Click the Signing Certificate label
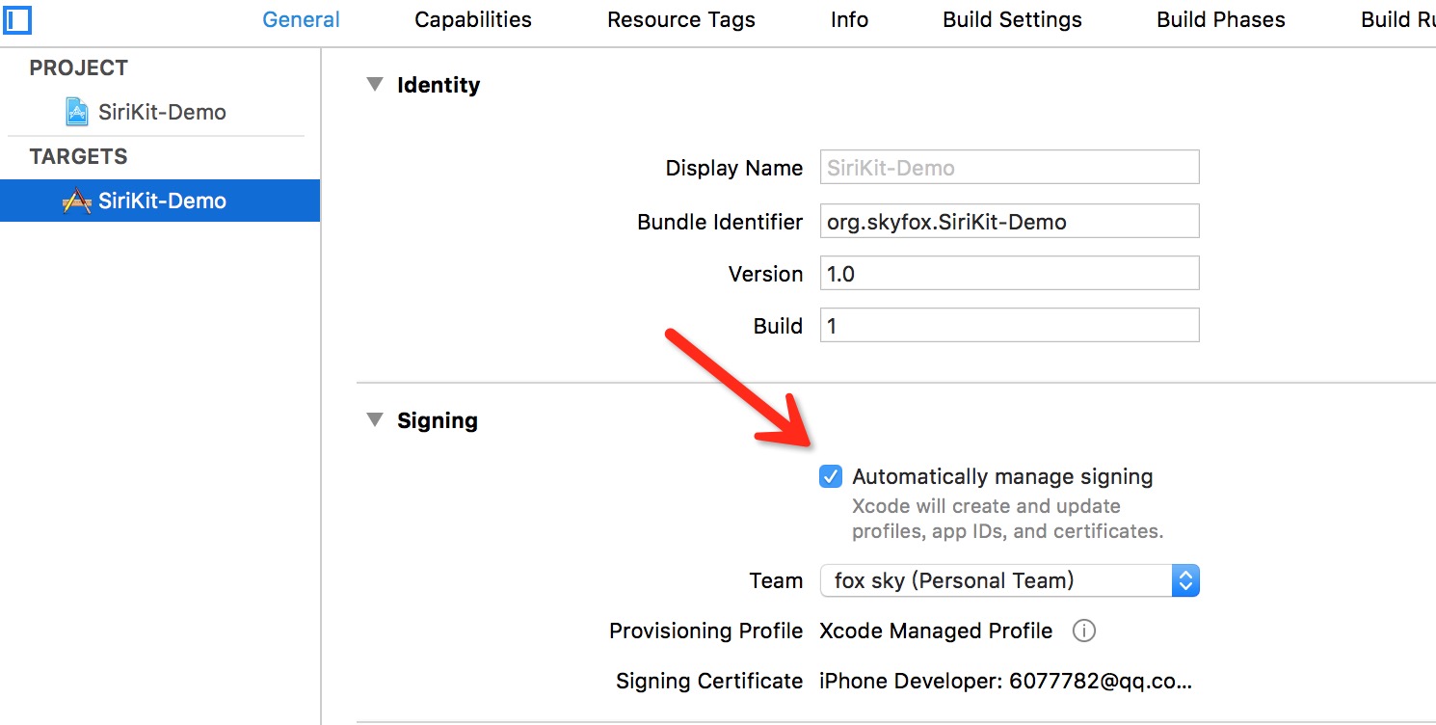Viewport: 1436px width, 725px height. pyautogui.click(x=710, y=681)
